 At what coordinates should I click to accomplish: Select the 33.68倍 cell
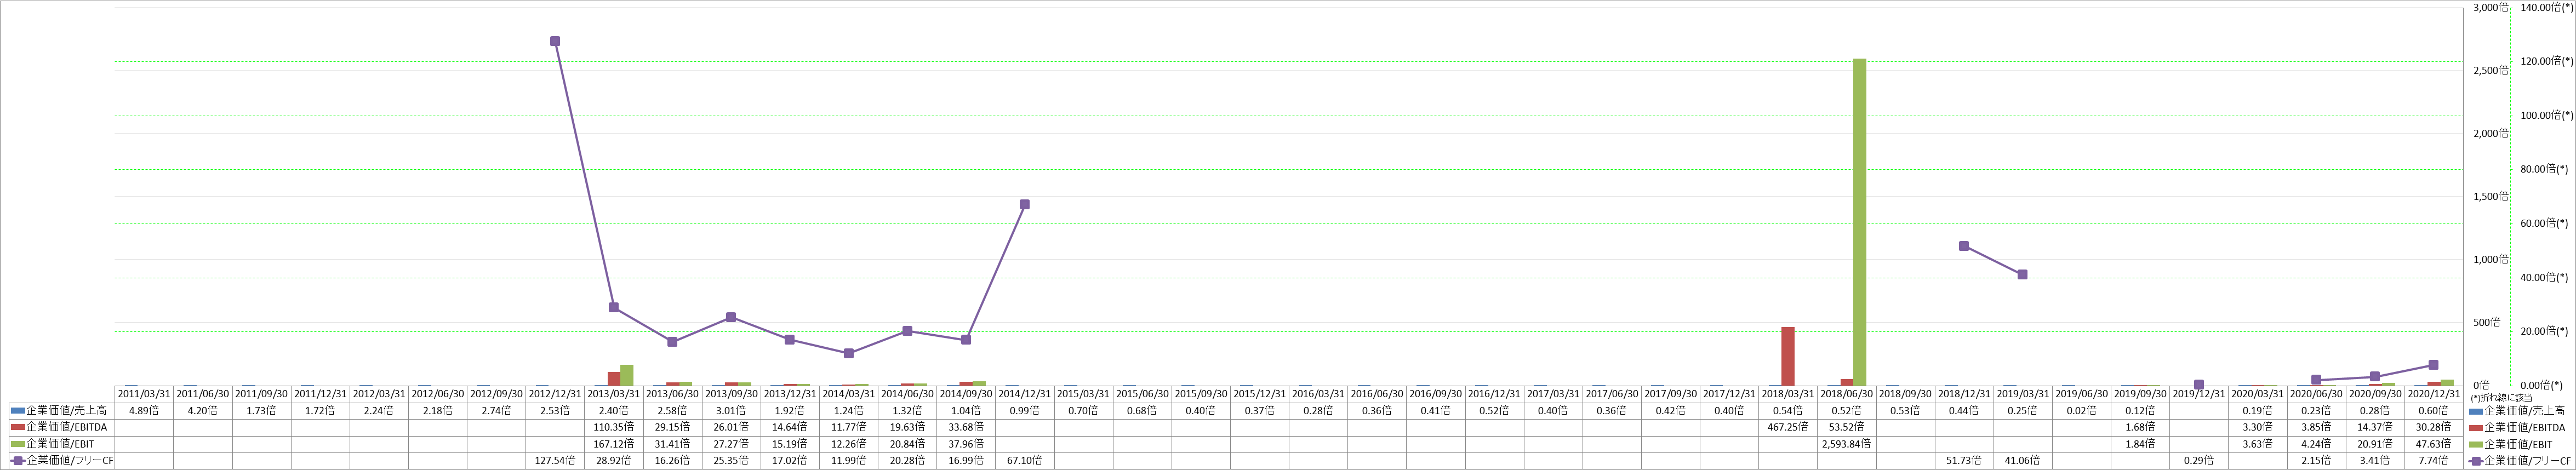tap(966, 427)
